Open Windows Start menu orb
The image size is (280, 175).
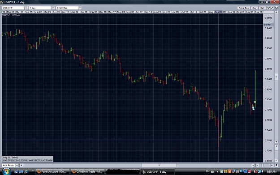coord(6,172)
